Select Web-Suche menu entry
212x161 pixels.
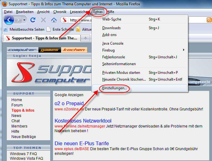[140, 19]
